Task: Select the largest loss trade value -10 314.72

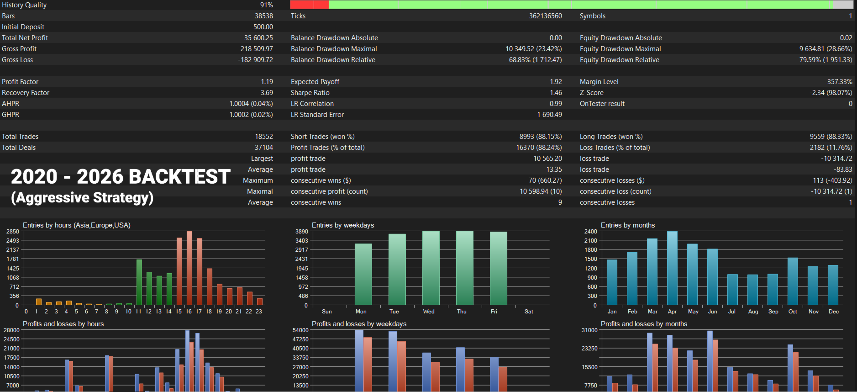Action: point(837,159)
